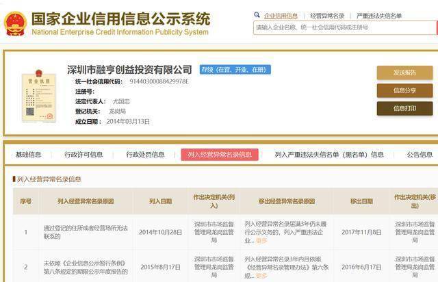Switch to the 基础信息 tab
This screenshot has width=438, height=282.
coord(29,155)
